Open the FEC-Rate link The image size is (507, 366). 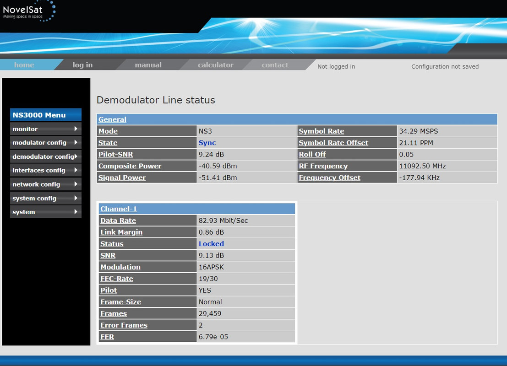pyautogui.click(x=117, y=279)
